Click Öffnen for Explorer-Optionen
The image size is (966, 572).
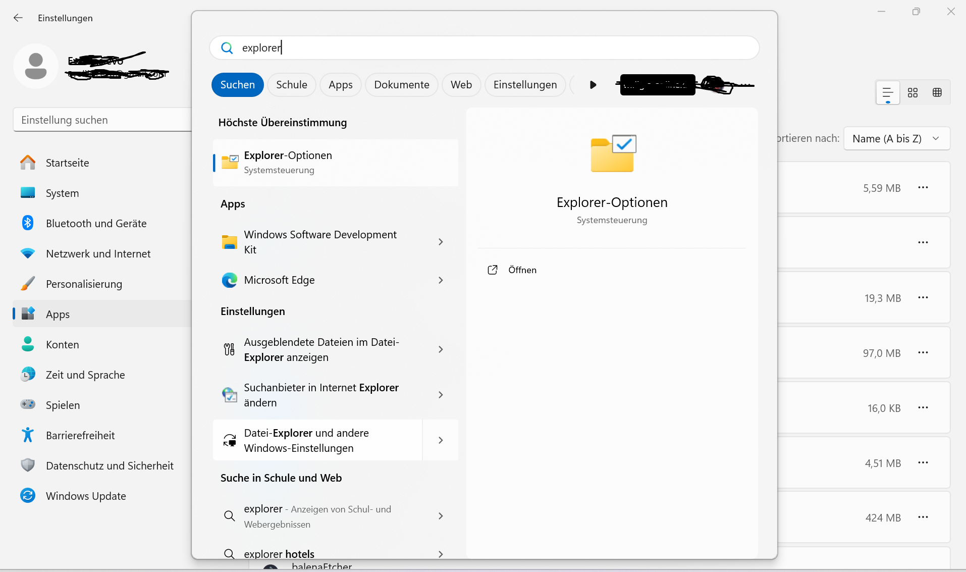point(522,270)
